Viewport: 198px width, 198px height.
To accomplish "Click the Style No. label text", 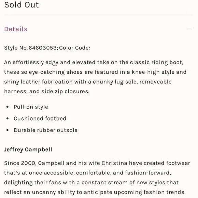I will [16, 48].
